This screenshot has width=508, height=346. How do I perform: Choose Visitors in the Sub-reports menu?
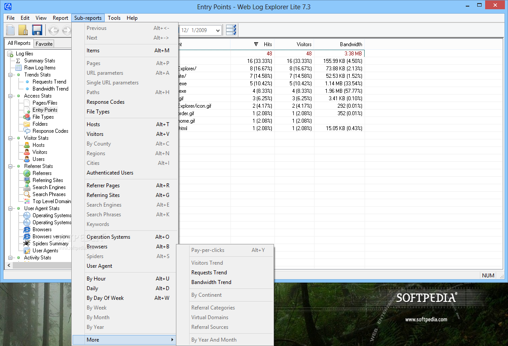(x=125, y=134)
